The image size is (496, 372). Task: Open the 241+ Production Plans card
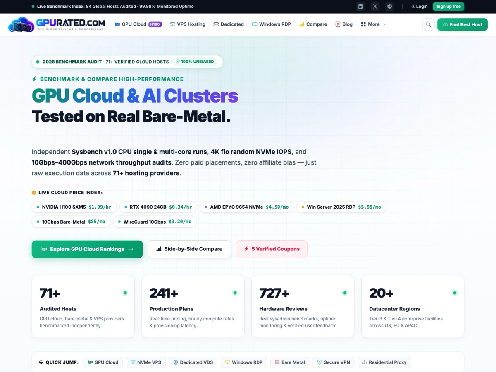pos(193,306)
